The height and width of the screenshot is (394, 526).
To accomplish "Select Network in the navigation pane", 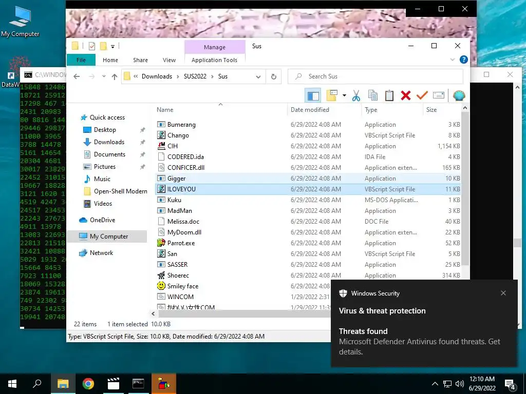I will [101, 253].
